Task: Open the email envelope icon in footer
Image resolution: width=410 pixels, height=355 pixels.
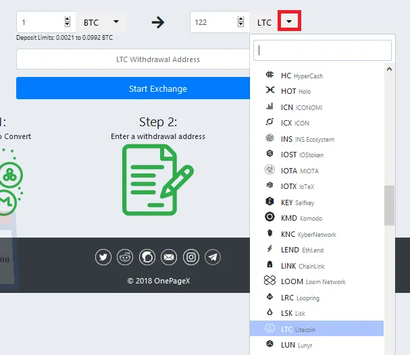Action: click(169, 257)
